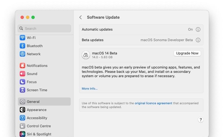Click the '14.0 - 5.83 GB' version text

point(102,57)
